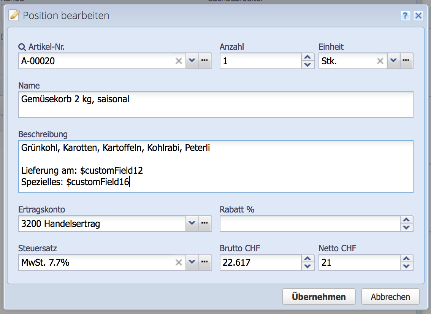Image resolution: width=431 pixels, height=314 pixels.
Task: Expand the Steuersatz dropdown
Action: (192, 262)
